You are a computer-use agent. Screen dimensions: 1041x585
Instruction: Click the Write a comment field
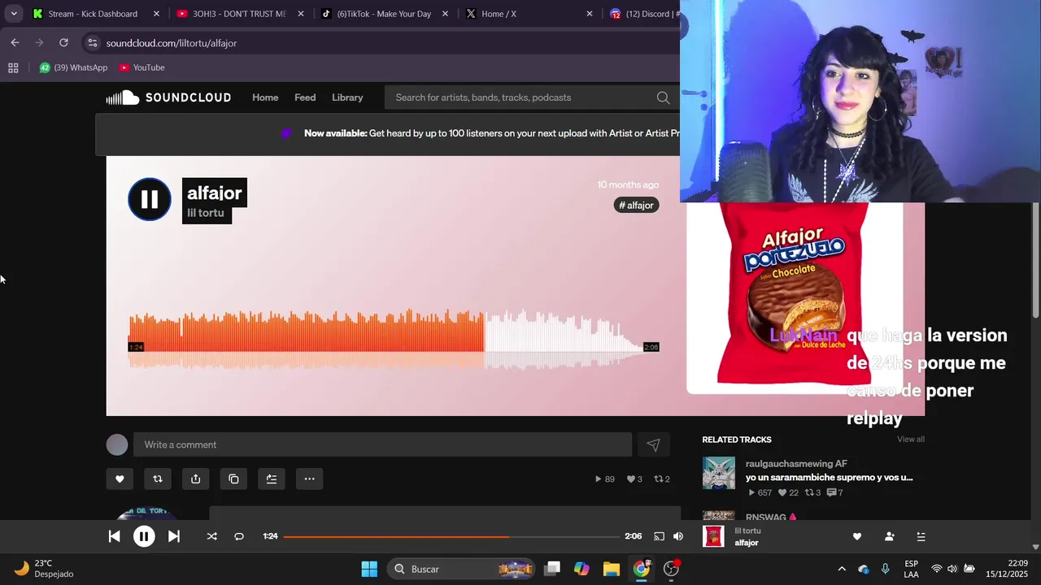(x=382, y=444)
